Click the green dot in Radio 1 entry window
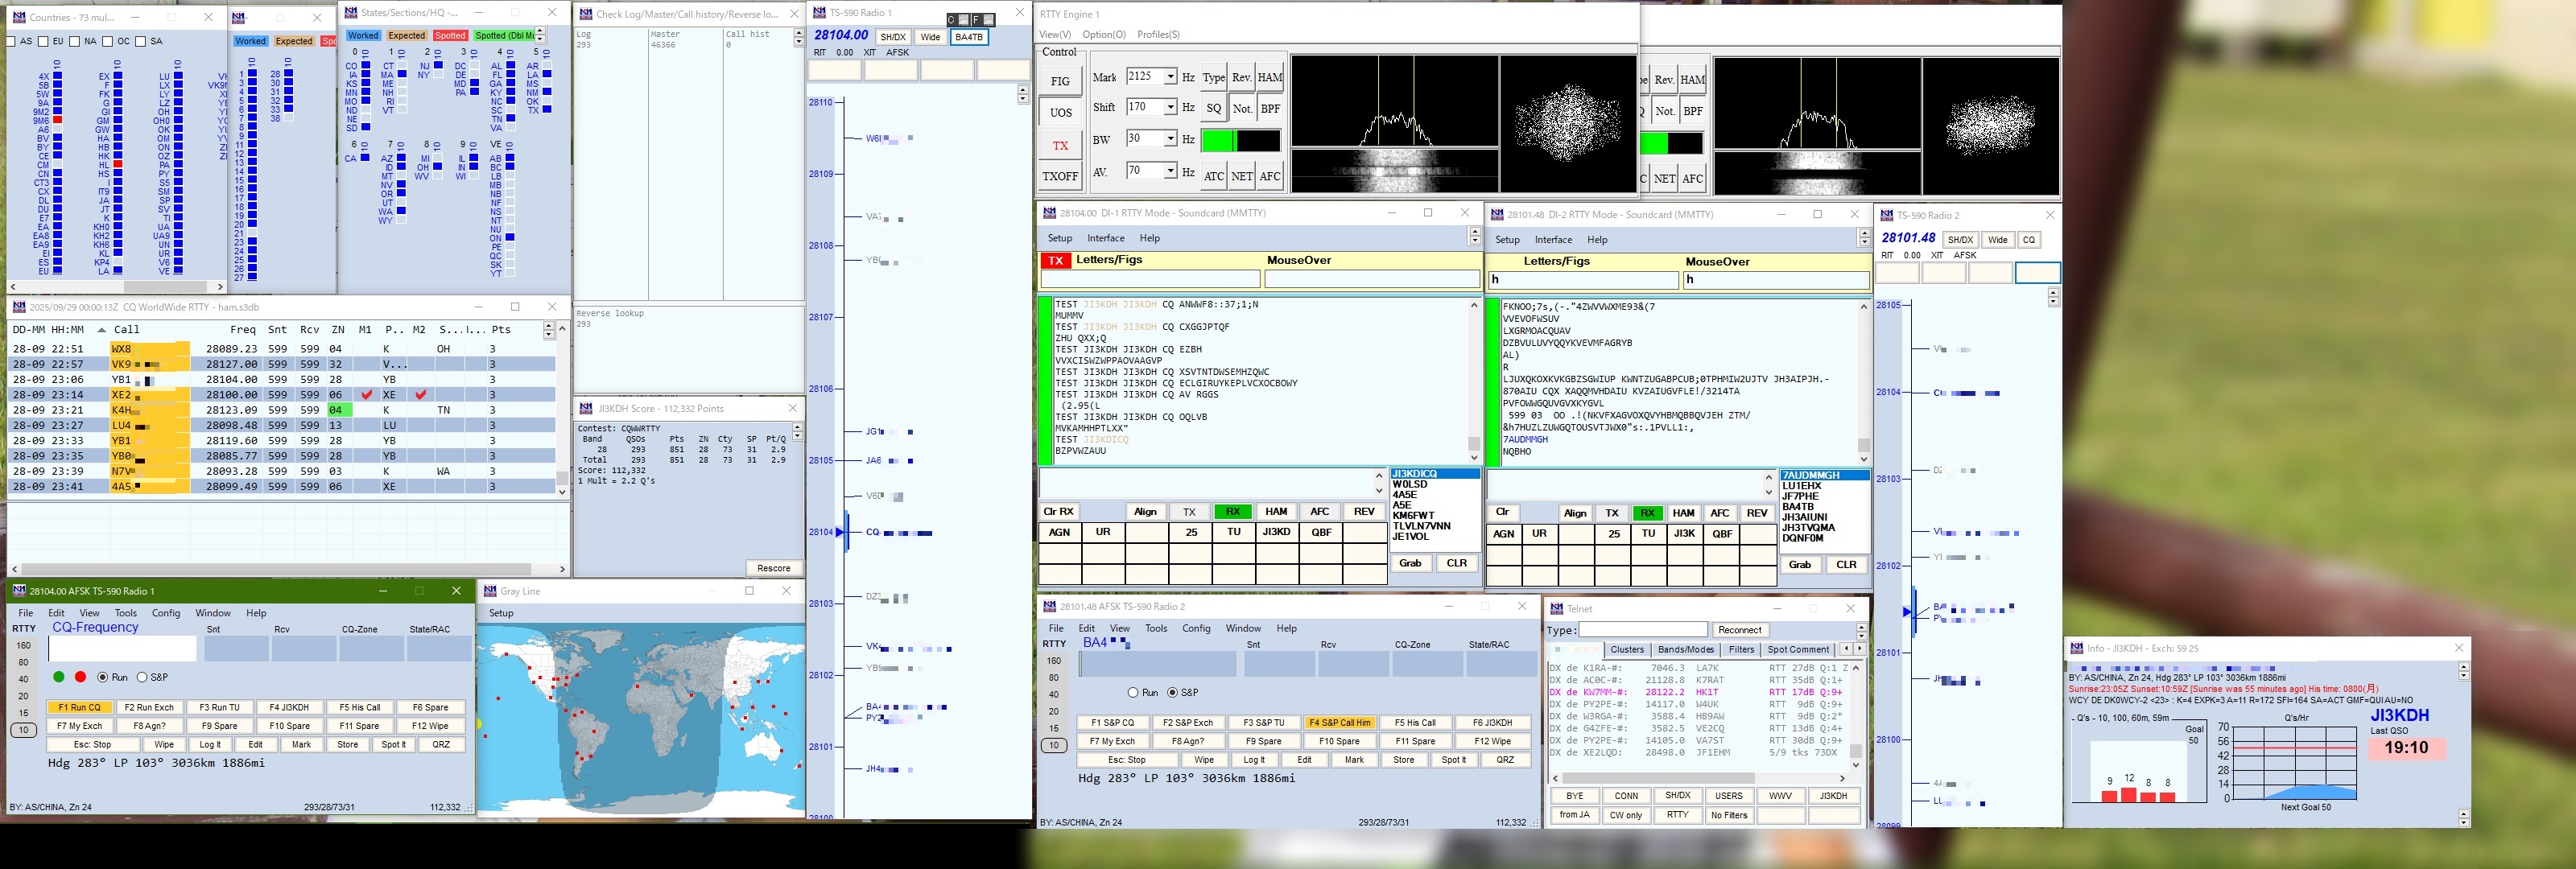The height and width of the screenshot is (869, 2576). click(59, 677)
